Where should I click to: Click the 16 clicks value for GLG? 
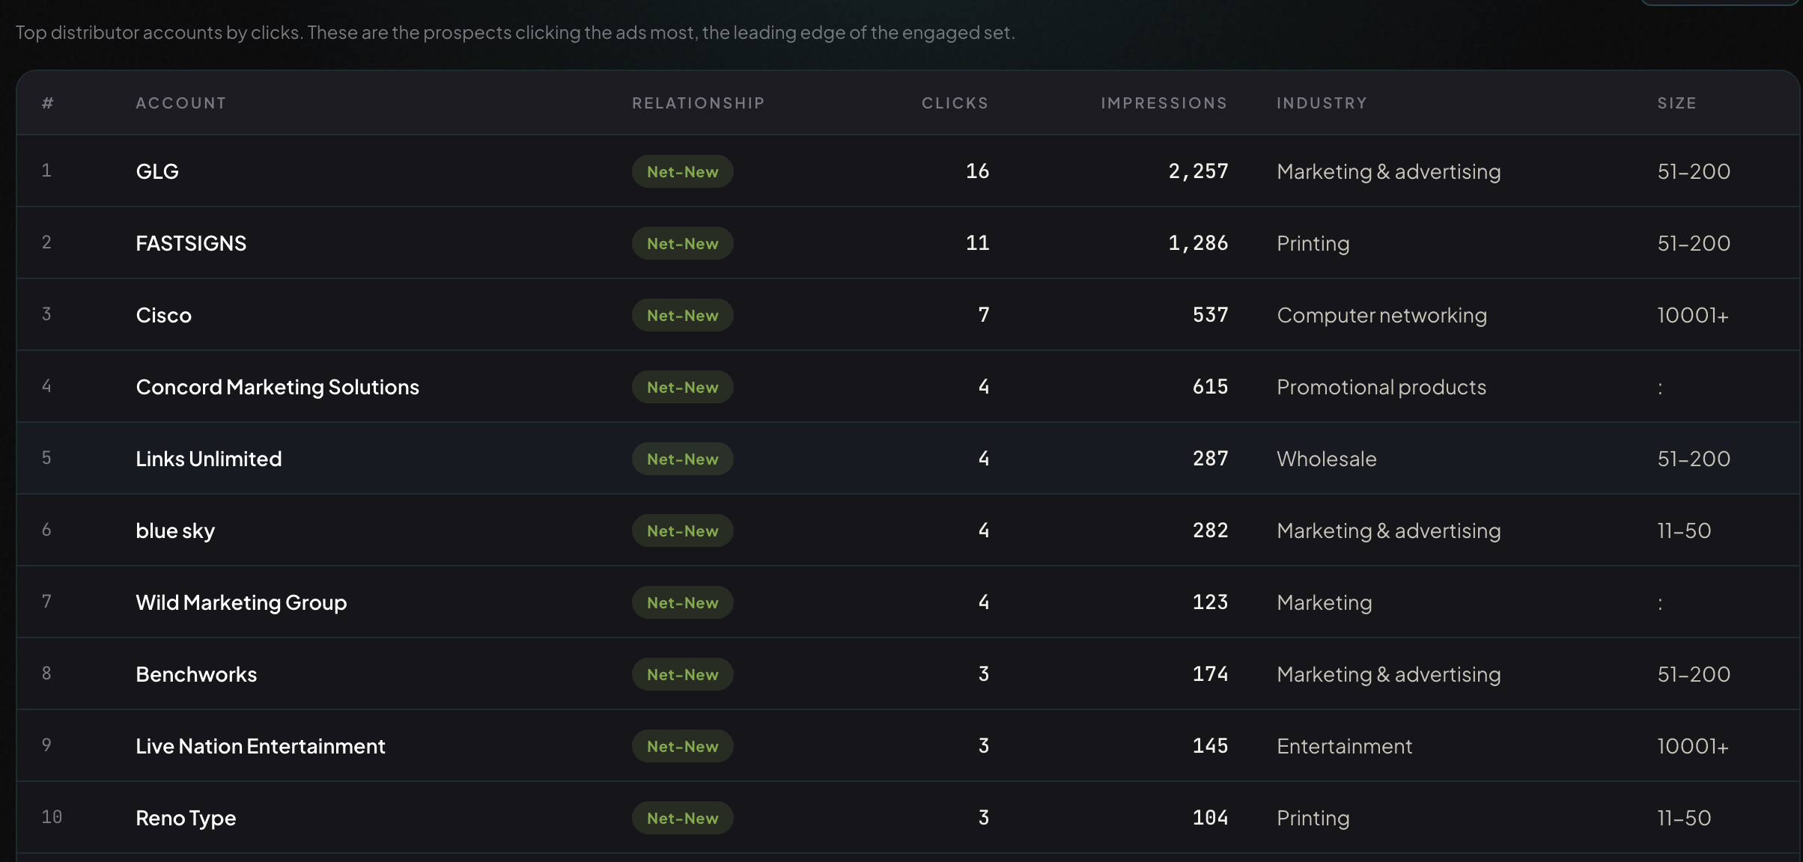(x=977, y=171)
